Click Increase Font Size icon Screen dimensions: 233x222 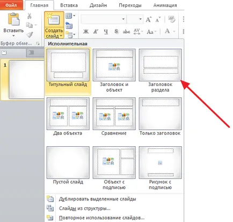[x=149, y=19]
